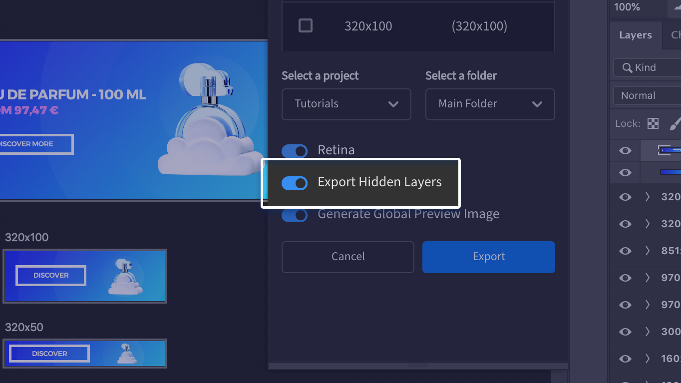Click the lock transparent pixels icon
This screenshot has height=383, width=681.
pyautogui.click(x=653, y=123)
